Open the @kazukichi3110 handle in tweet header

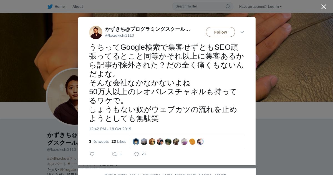coord(120,35)
